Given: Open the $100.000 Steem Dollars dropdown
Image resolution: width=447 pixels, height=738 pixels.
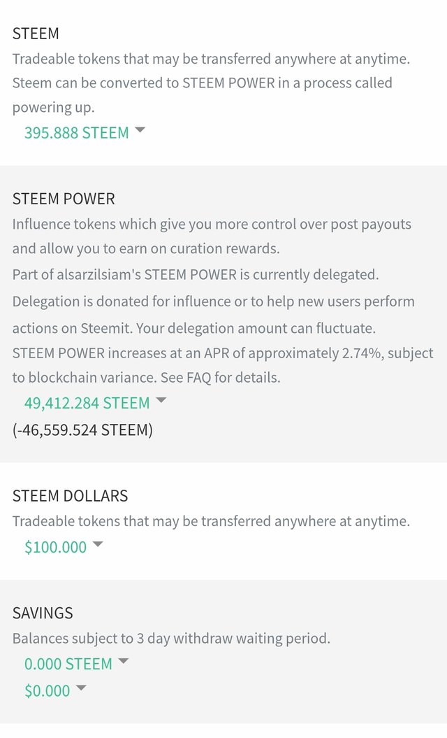Looking at the screenshot, I should [x=56, y=547].
